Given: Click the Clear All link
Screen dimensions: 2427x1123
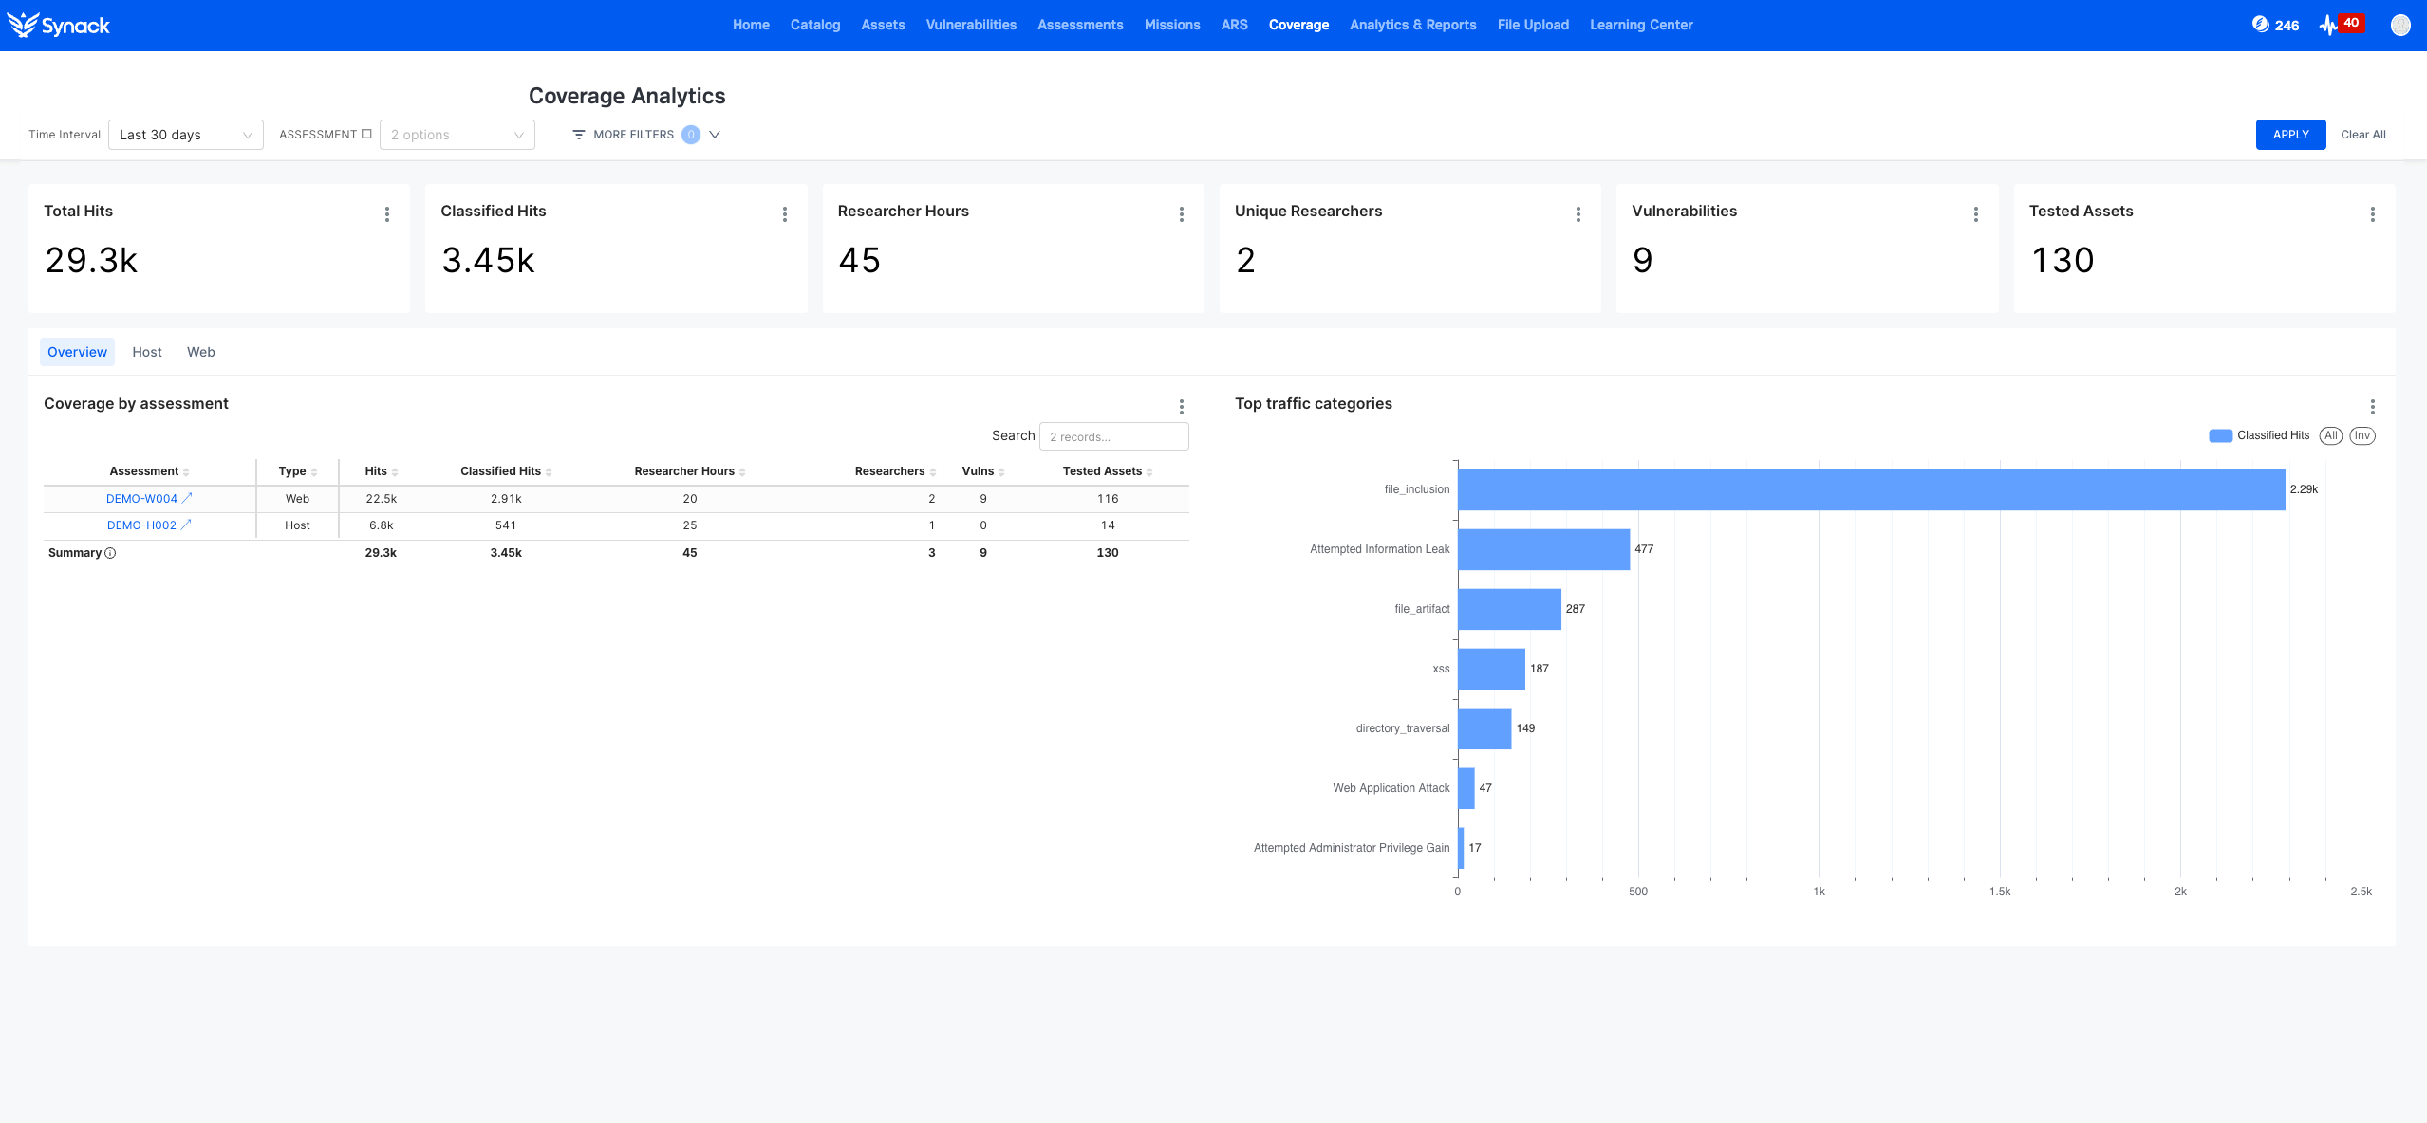Looking at the screenshot, I should [2362, 135].
